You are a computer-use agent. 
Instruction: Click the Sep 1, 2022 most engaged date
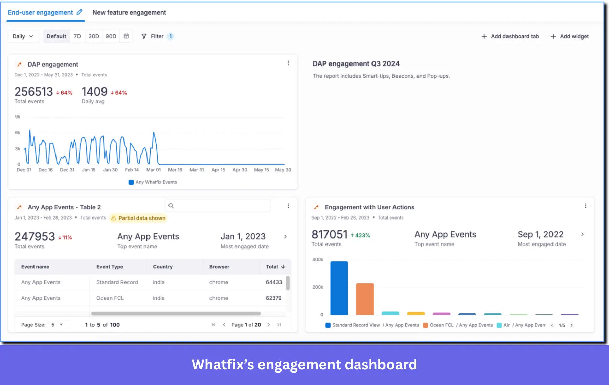[x=540, y=234]
